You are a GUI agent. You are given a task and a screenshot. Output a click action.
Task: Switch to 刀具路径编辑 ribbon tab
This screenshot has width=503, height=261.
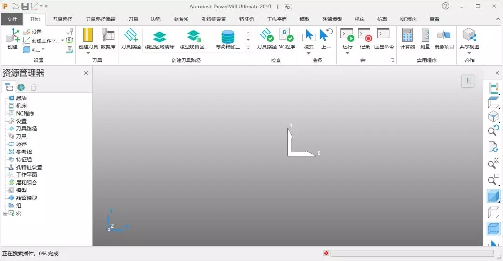101,19
